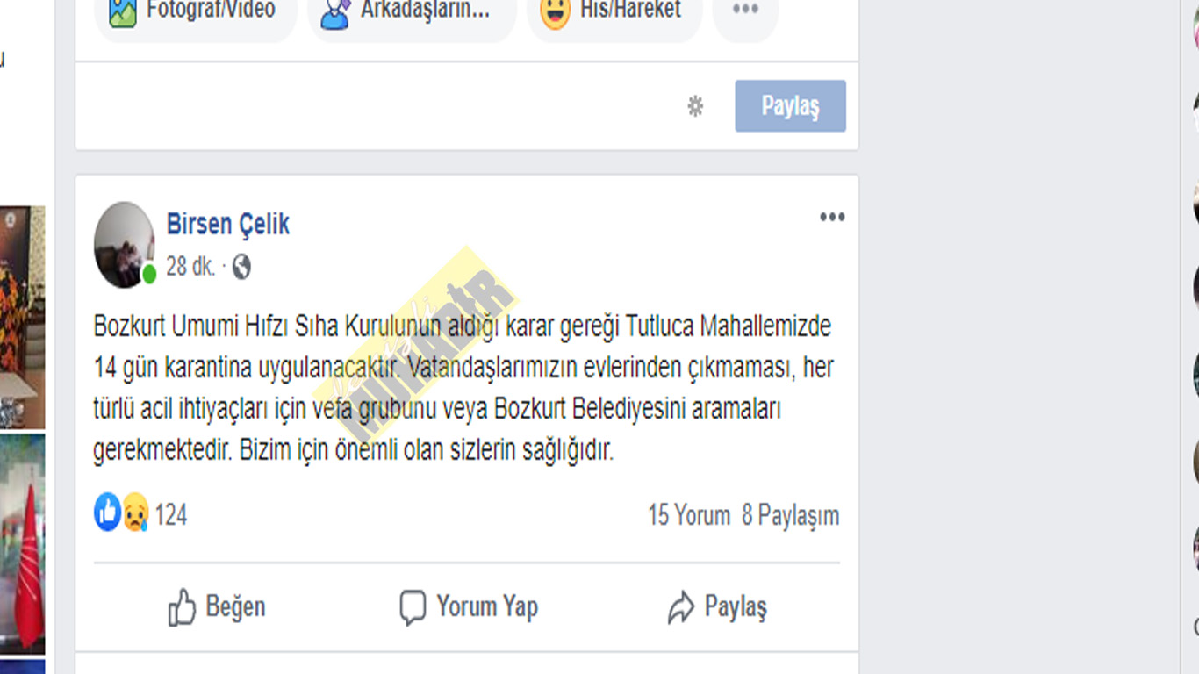The height and width of the screenshot is (674, 1199).
Task: Click the settings gear beside Paylaş
Action: pyautogui.click(x=695, y=107)
